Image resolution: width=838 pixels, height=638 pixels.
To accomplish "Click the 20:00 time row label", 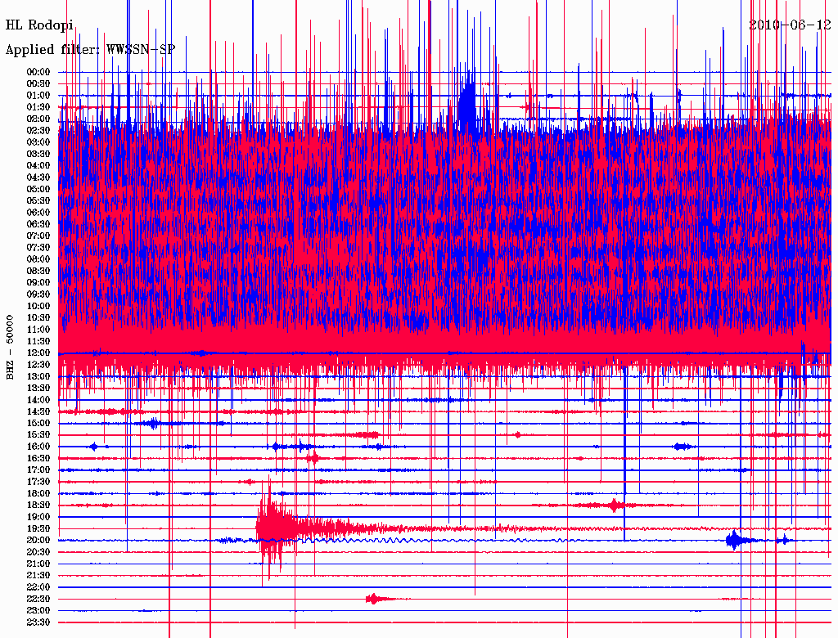I will 39,541.
